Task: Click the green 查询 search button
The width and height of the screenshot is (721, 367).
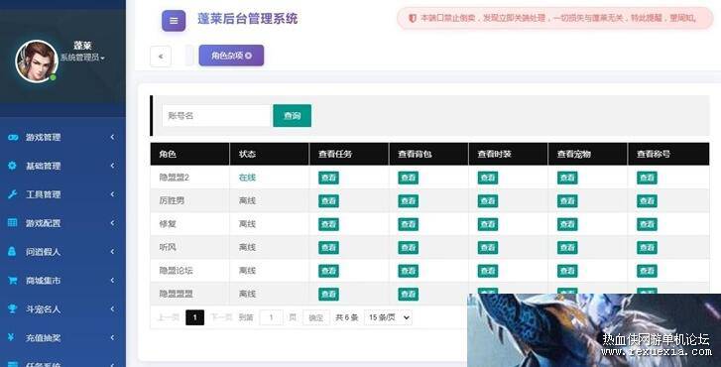Action: click(x=292, y=115)
